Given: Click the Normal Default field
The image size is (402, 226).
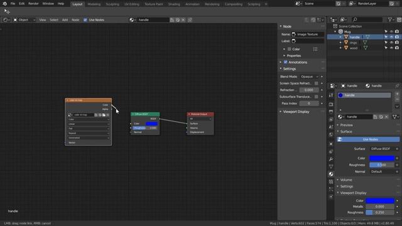Looking at the screenshot, I should (x=382, y=171).
